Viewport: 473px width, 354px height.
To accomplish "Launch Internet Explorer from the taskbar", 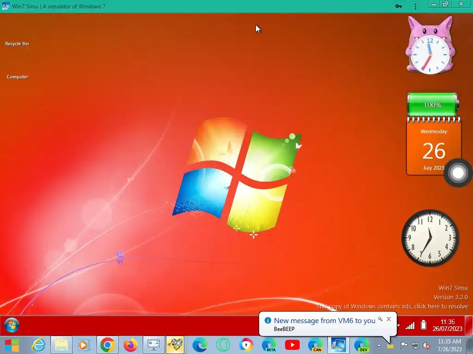I will pos(39,345).
